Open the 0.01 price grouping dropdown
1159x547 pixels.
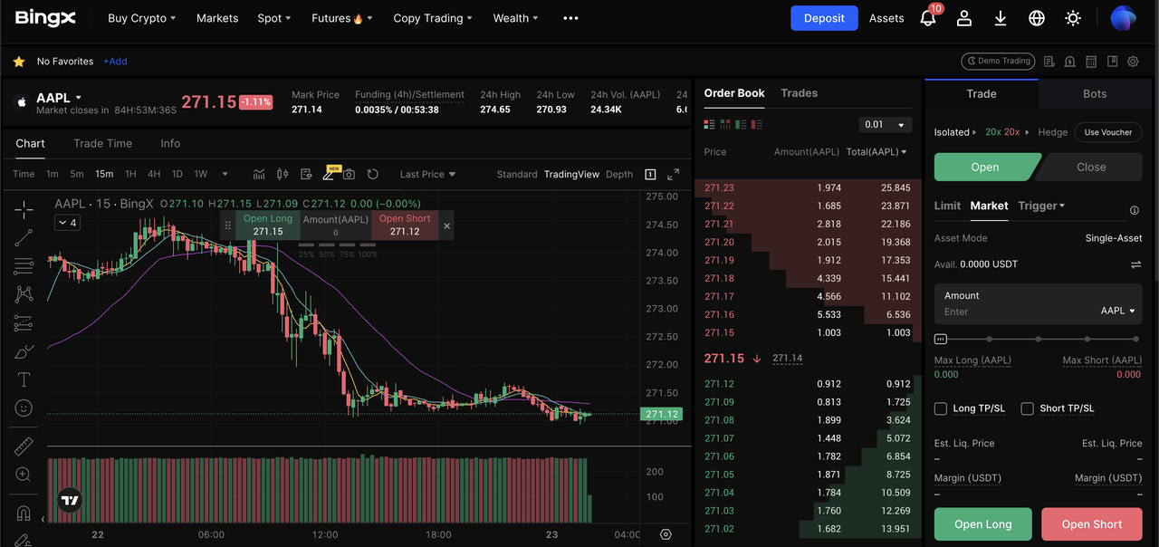885,125
